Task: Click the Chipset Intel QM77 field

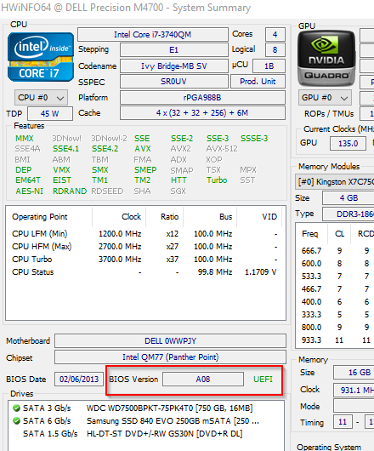Action: (x=170, y=357)
